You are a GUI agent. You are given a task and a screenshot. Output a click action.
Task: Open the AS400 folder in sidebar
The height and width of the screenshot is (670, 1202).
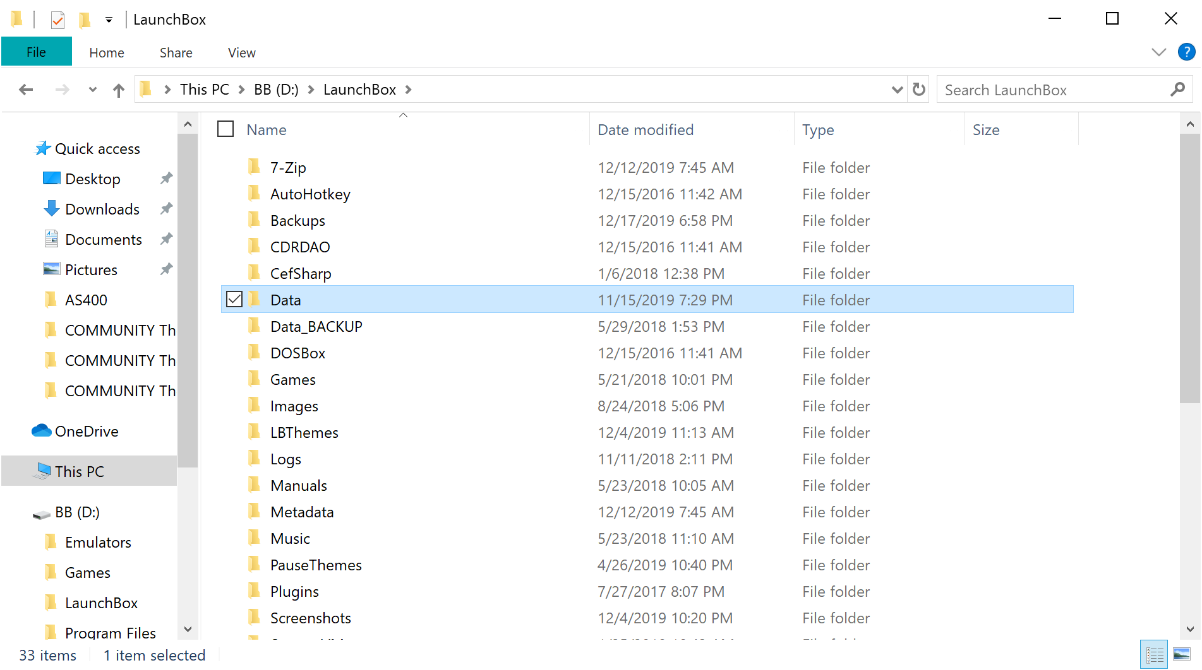click(86, 300)
